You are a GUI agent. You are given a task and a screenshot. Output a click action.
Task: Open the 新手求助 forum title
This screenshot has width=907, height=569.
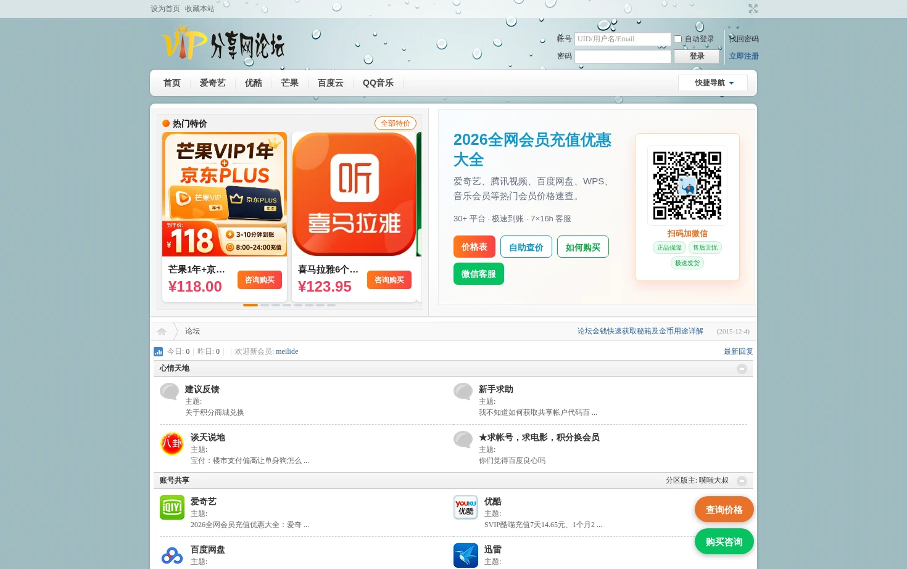coord(495,389)
